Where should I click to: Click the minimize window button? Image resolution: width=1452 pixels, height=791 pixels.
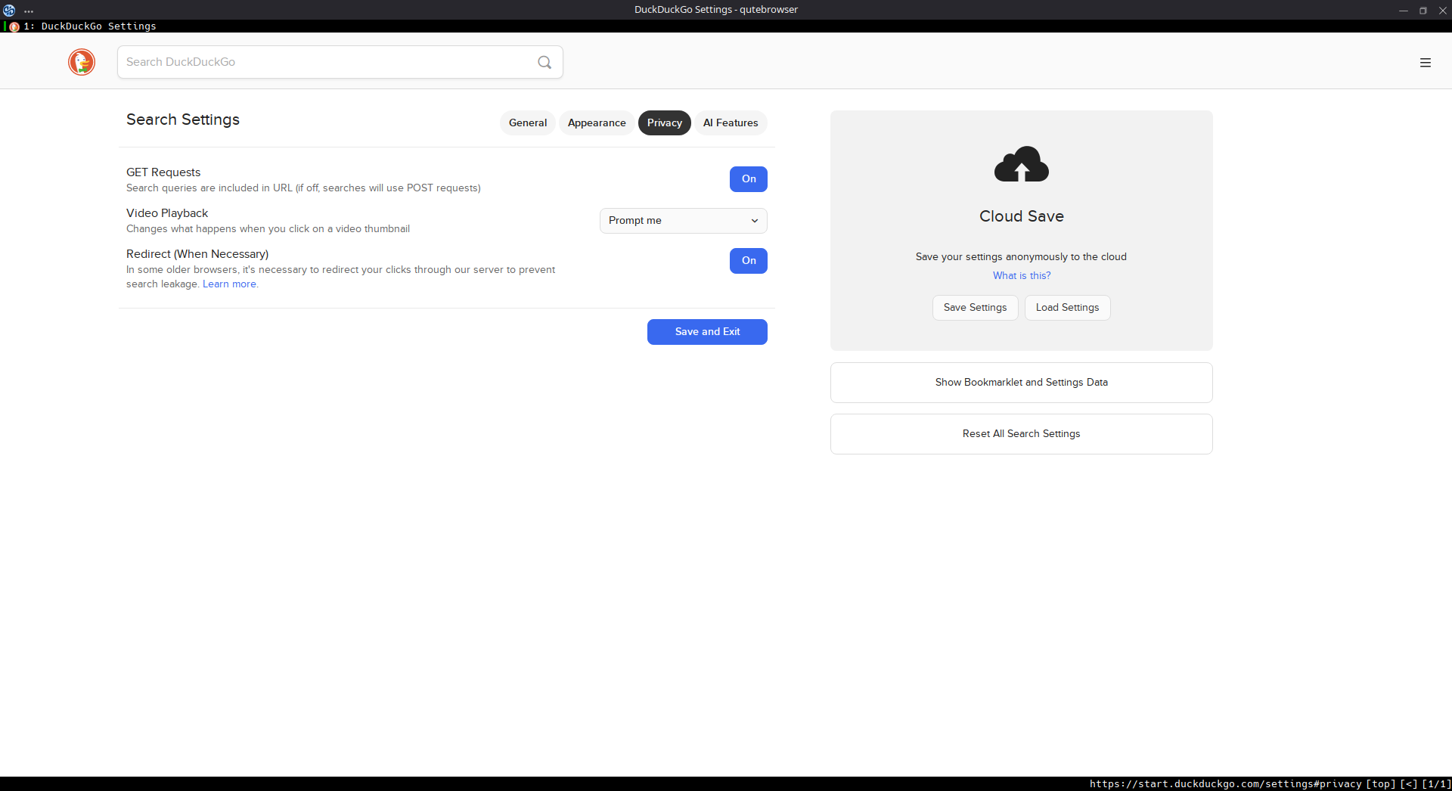pos(1404,11)
